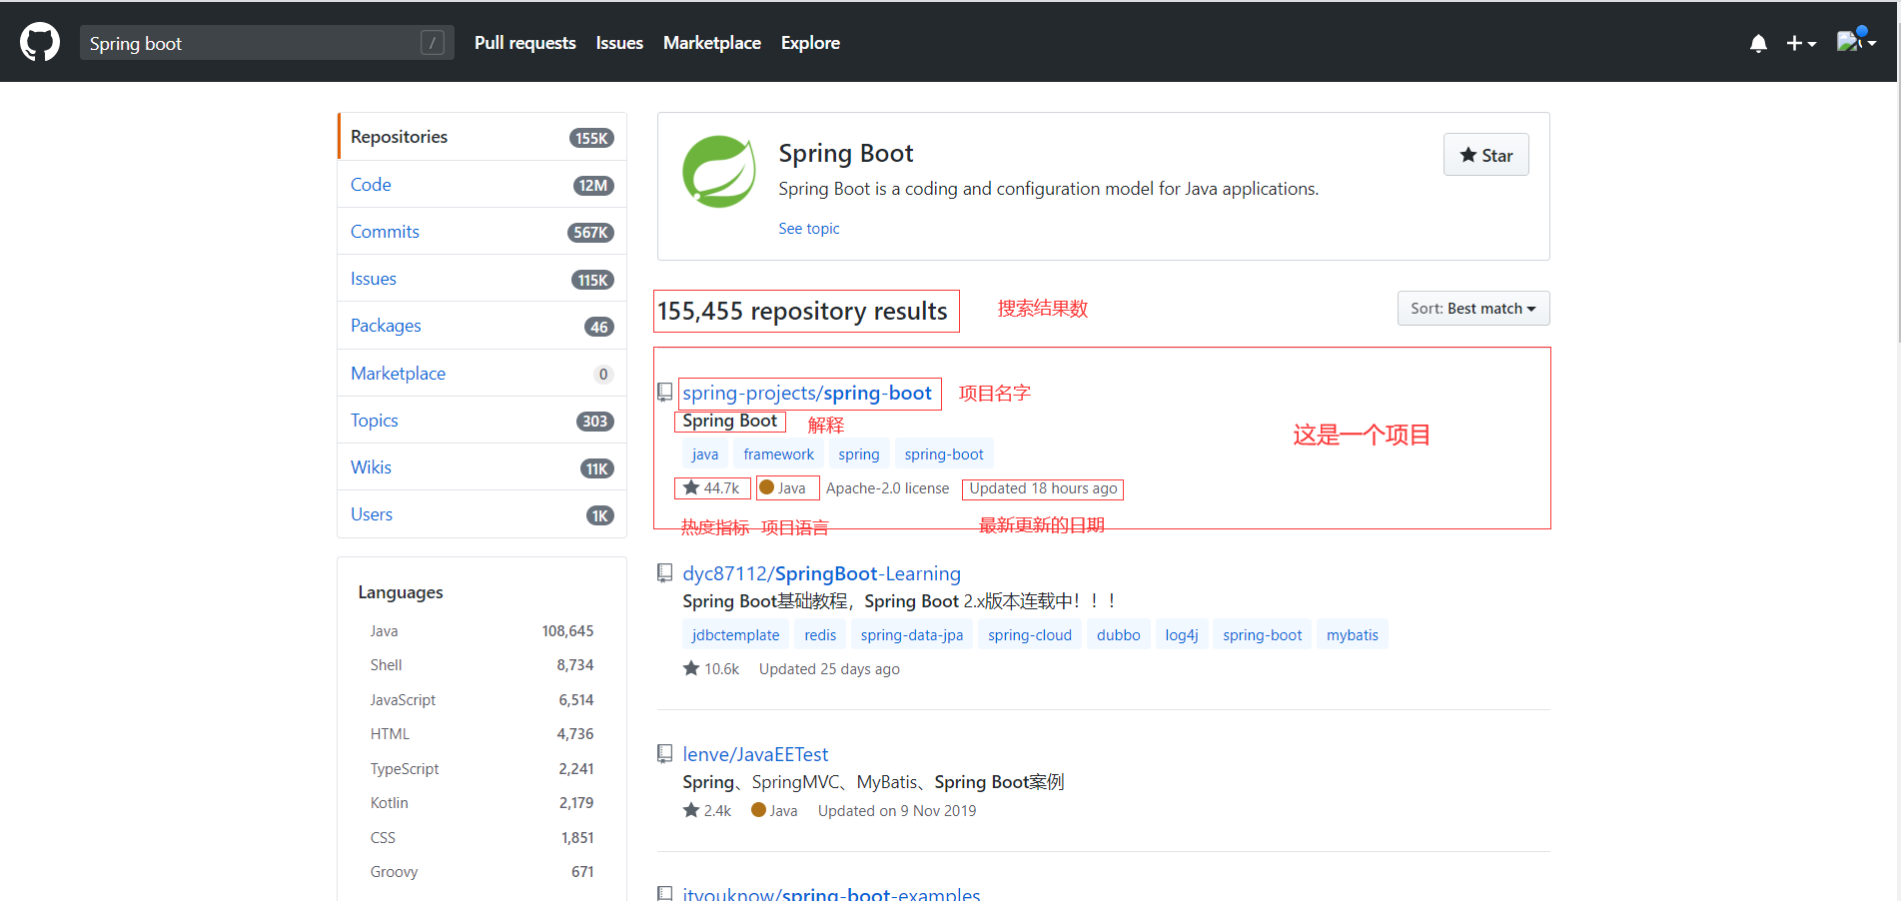
Task: Click the Spring Boot topic title
Action: (846, 154)
